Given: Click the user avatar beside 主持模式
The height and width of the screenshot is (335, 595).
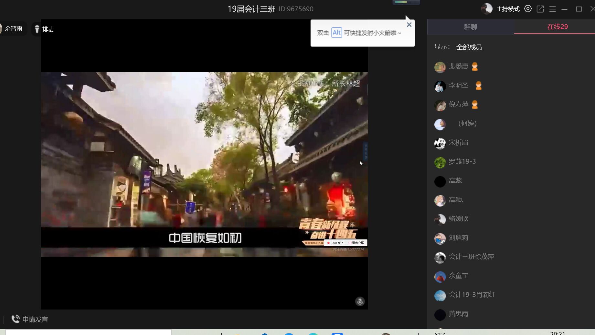Looking at the screenshot, I should (x=486, y=9).
